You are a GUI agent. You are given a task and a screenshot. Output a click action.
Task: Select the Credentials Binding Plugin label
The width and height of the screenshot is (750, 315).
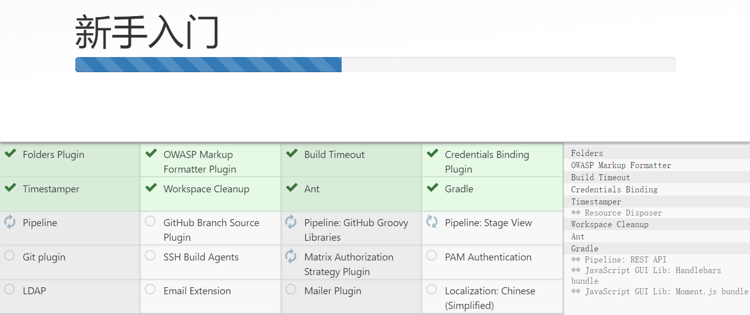[x=487, y=162]
